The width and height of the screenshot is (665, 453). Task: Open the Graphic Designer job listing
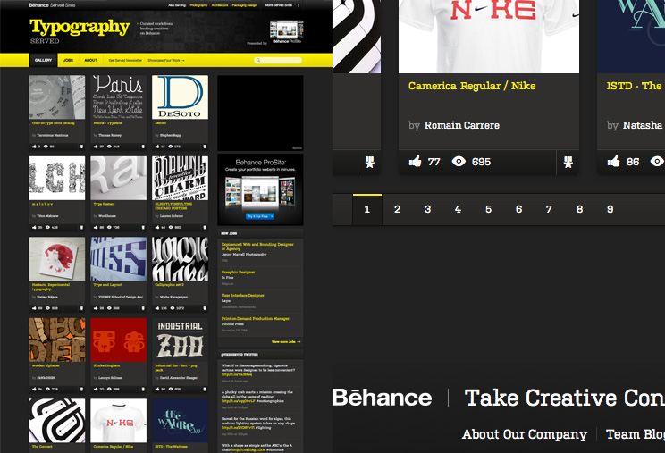point(238,272)
